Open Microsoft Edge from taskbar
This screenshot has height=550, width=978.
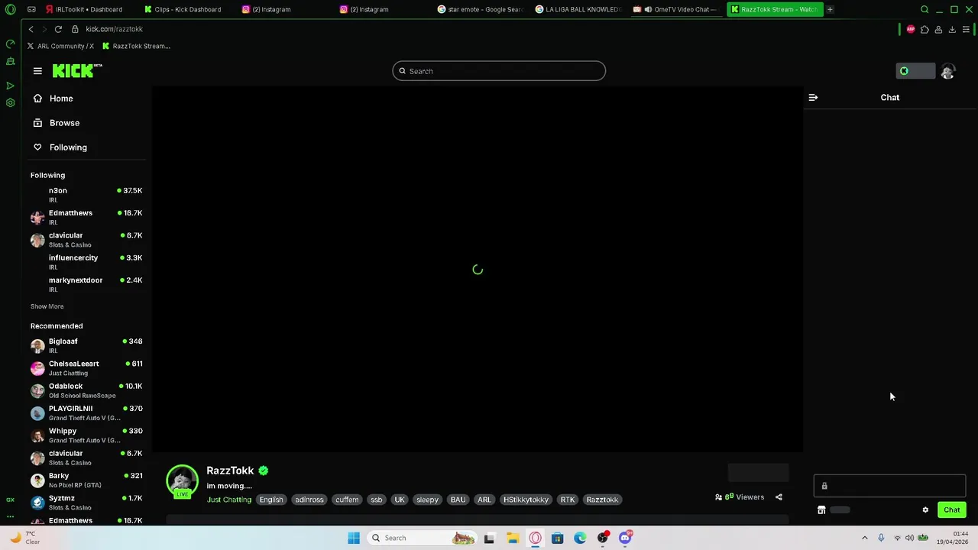coord(580,538)
